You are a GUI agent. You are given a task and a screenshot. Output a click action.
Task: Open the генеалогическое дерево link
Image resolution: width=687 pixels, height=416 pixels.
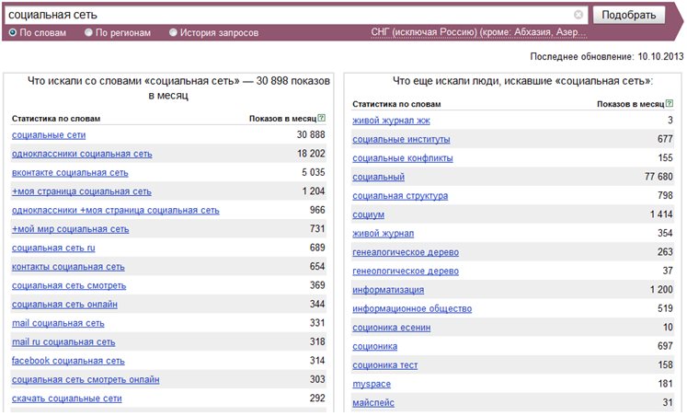[406, 252]
